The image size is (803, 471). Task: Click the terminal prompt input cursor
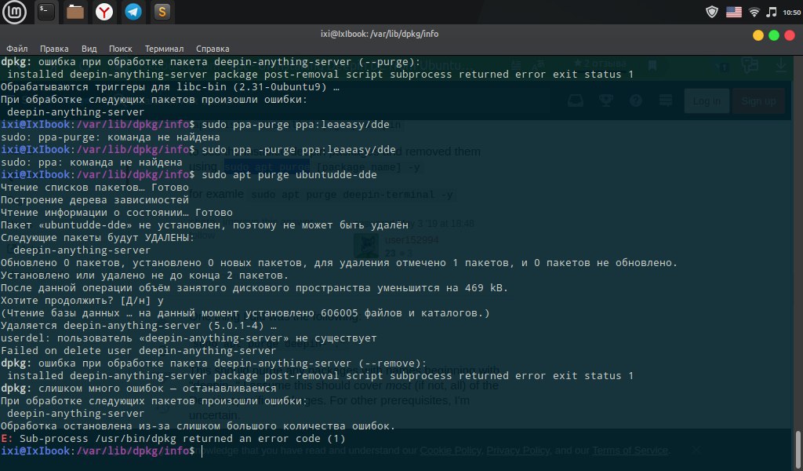[x=202, y=451]
